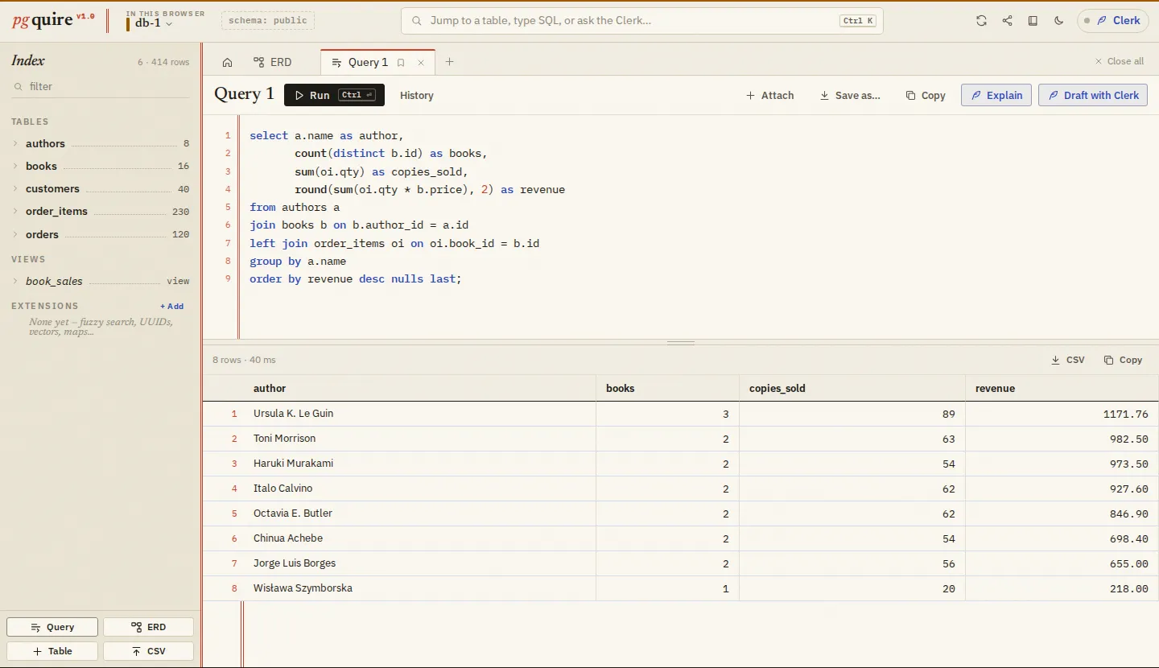Screen dimensions: 1159x668
Task: Toggle the sidebar panel icon
Action: coord(1033,21)
